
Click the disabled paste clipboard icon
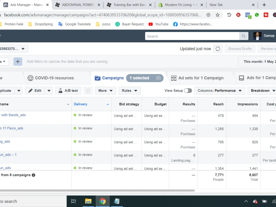click(x=88, y=91)
